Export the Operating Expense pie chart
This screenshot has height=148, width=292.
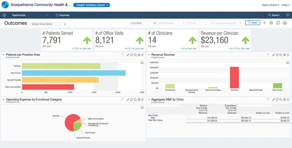[142, 107]
